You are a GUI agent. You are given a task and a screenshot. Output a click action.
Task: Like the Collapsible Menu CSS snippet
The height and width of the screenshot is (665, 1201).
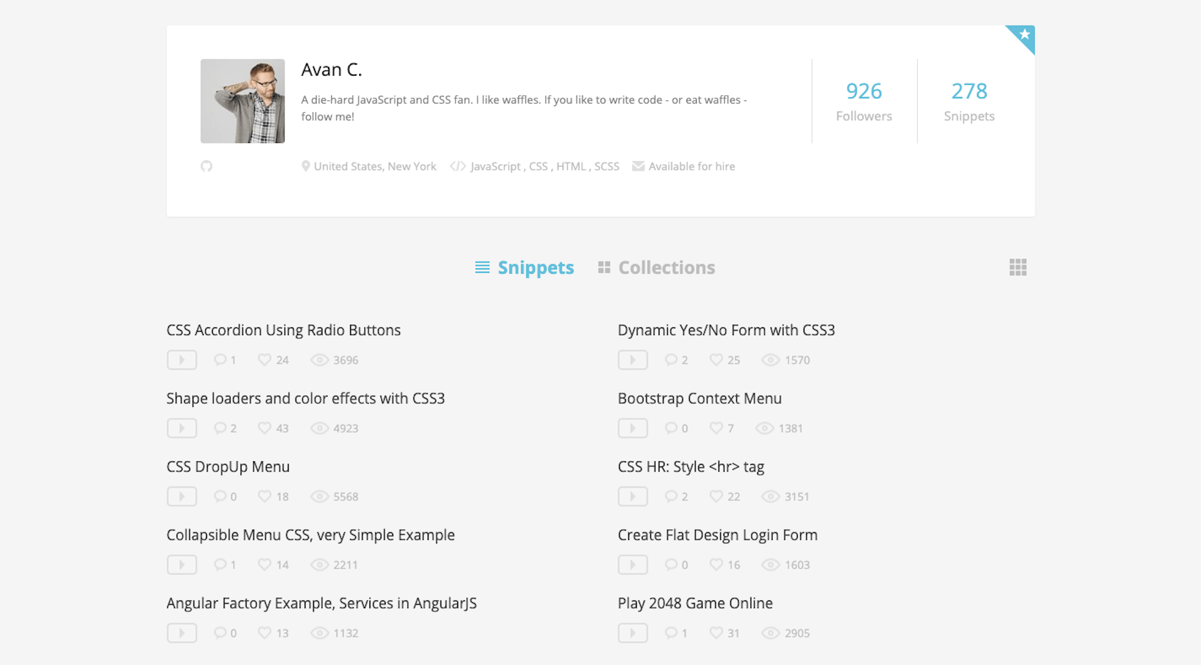point(264,565)
